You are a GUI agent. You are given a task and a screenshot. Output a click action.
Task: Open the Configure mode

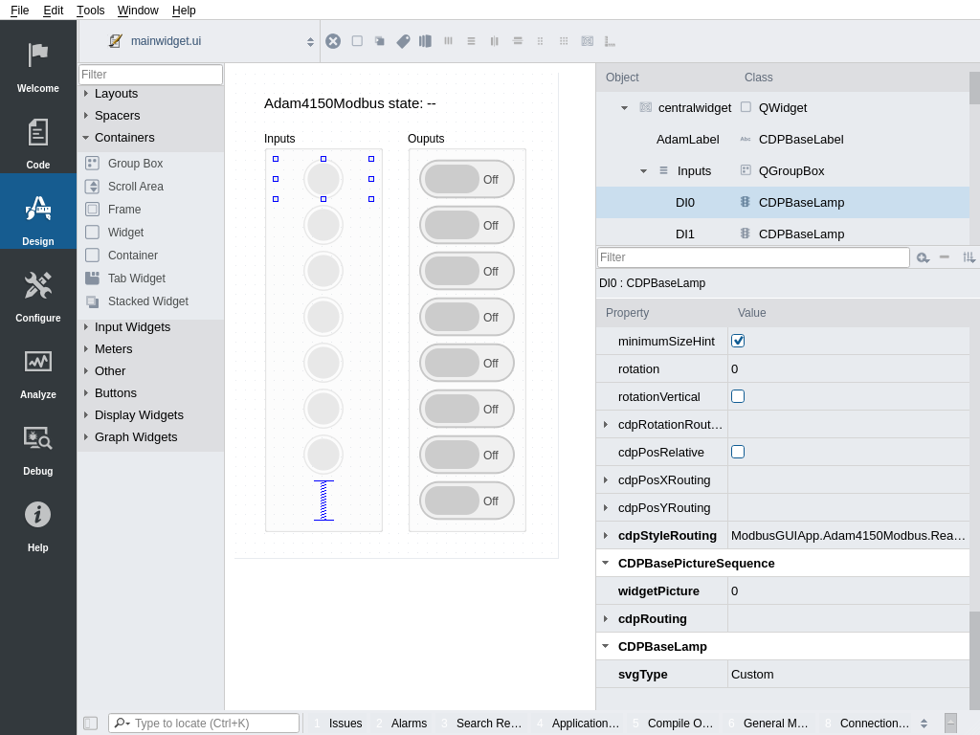[38, 299]
